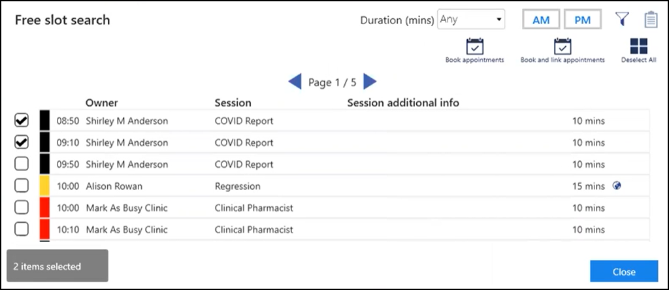Click the Book appointments calendar icon

pos(474,46)
